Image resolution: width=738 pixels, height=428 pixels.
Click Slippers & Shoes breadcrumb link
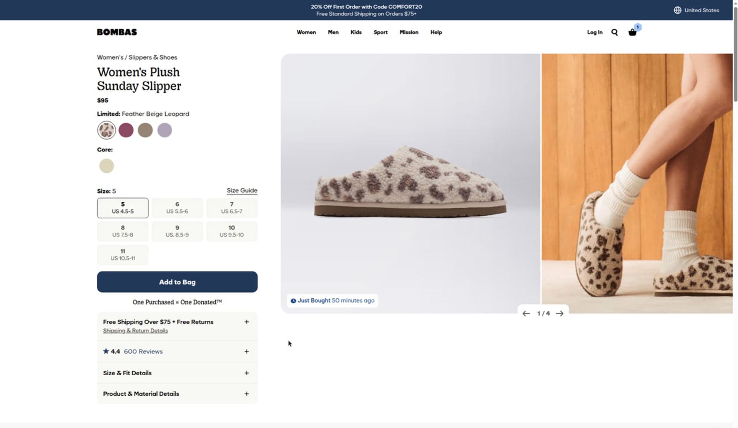tap(153, 57)
